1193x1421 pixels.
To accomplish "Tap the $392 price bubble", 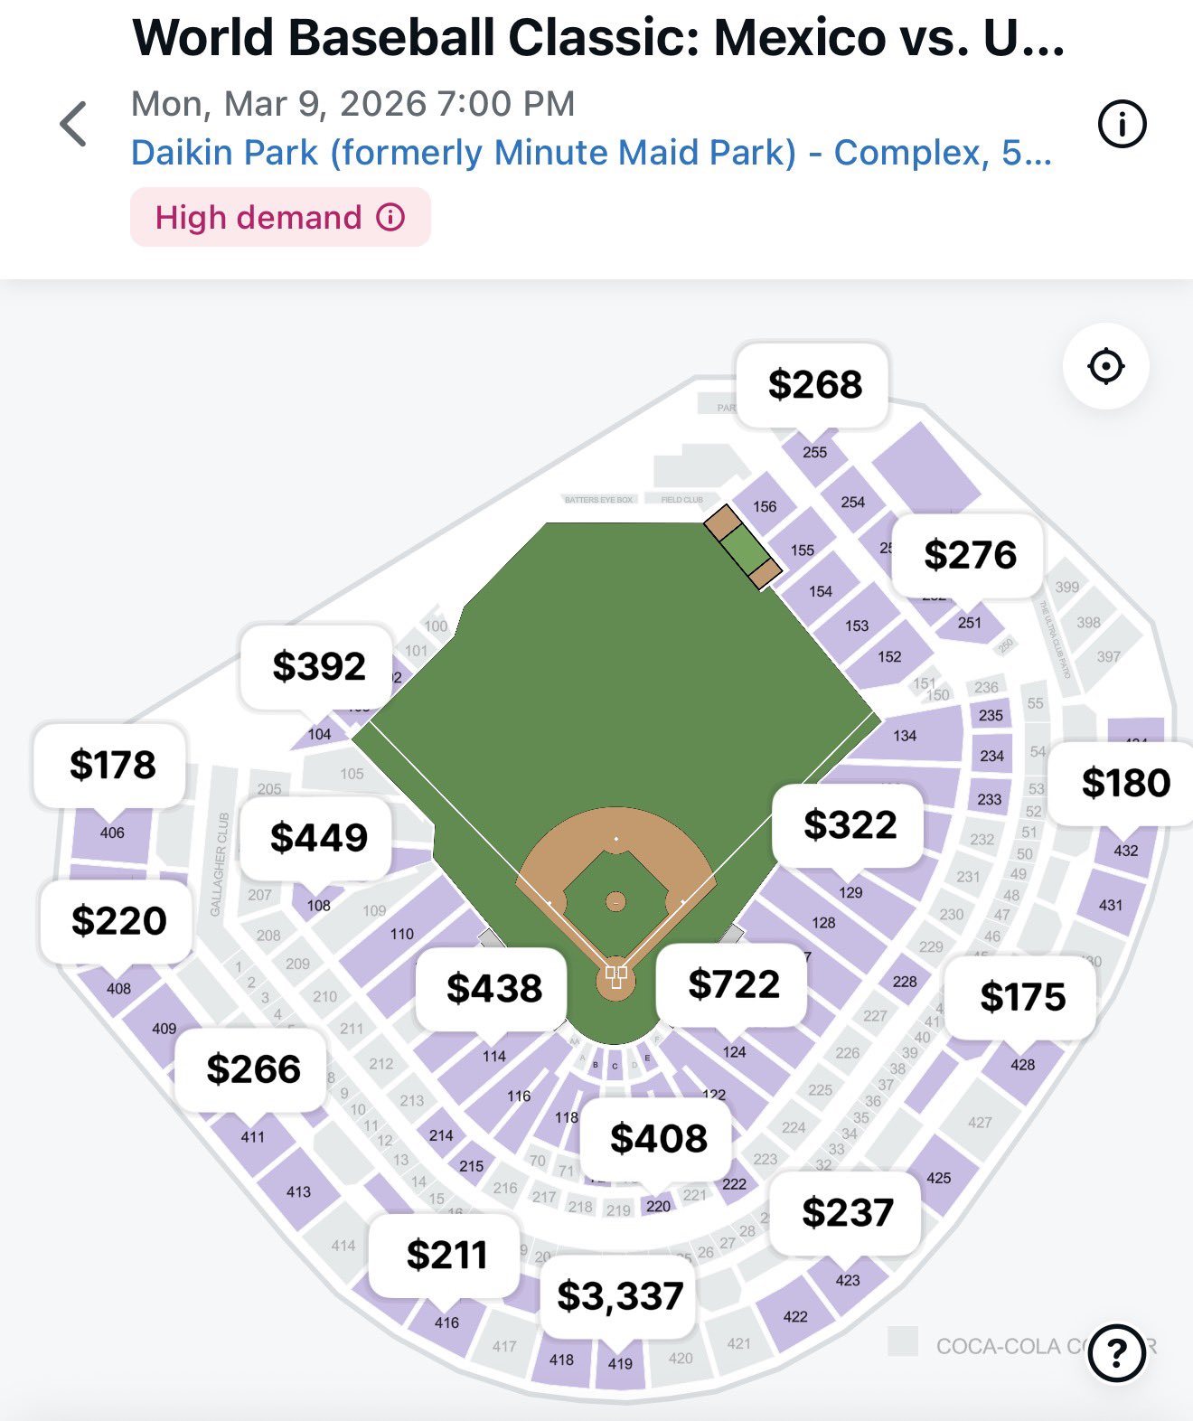I will pyautogui.click(x=318, y=667).
